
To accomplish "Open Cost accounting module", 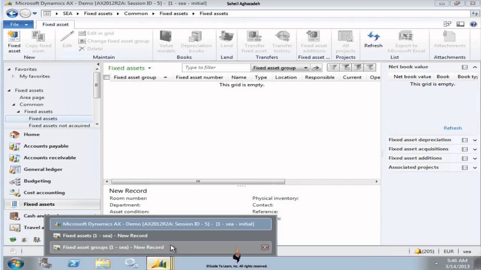I will pyautogui.click(x=44, y=192).
